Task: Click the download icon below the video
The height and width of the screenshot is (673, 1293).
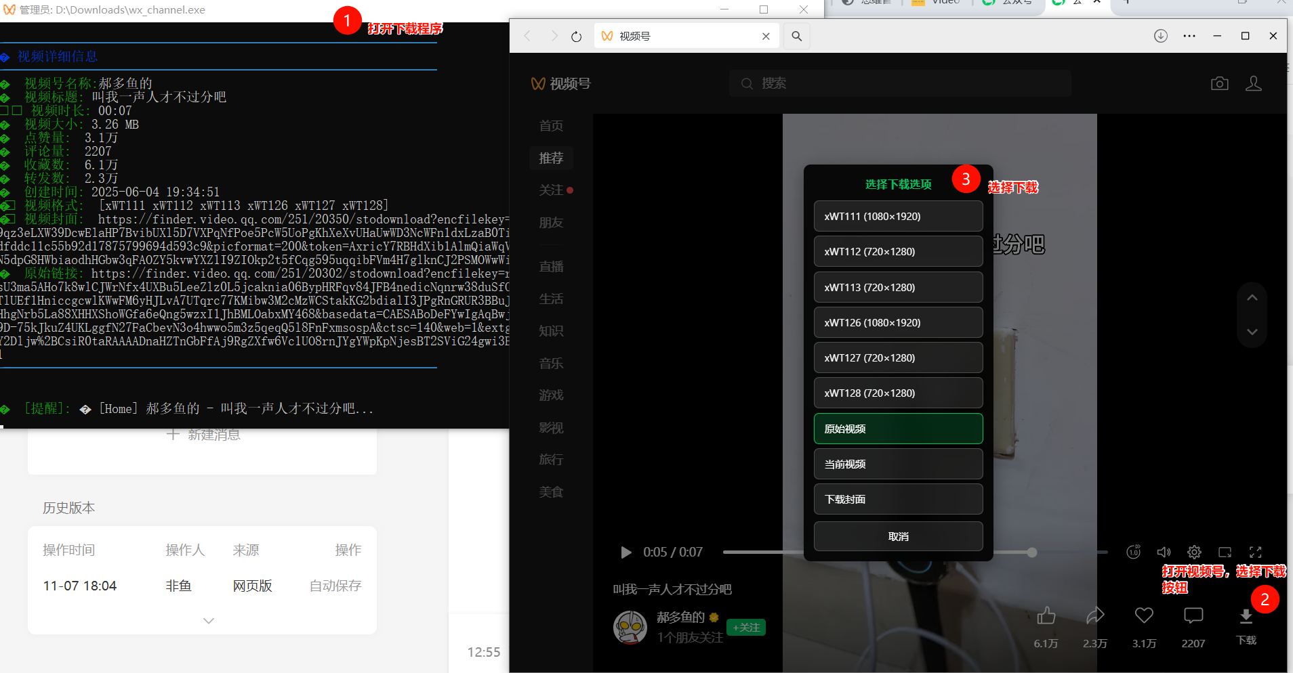Action: click(x=1246, y=616)
